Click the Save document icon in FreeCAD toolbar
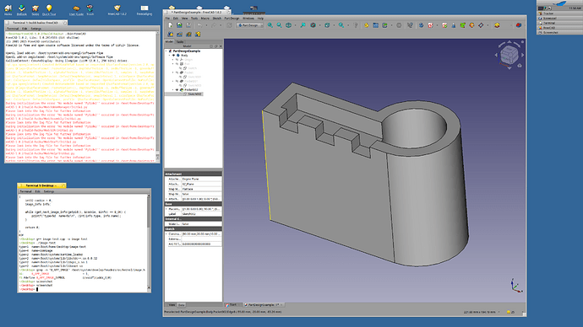 188,25
